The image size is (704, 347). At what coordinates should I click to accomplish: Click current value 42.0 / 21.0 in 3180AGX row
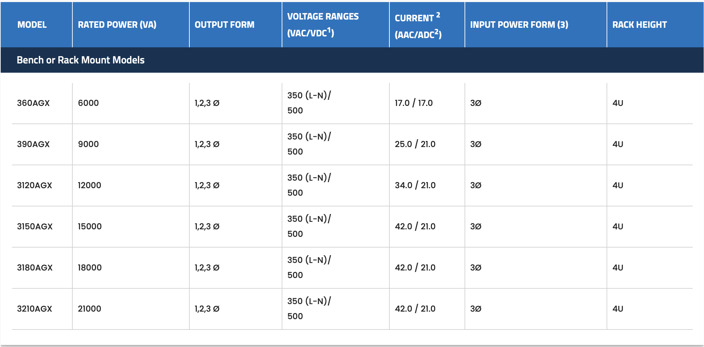coord(415,267)
